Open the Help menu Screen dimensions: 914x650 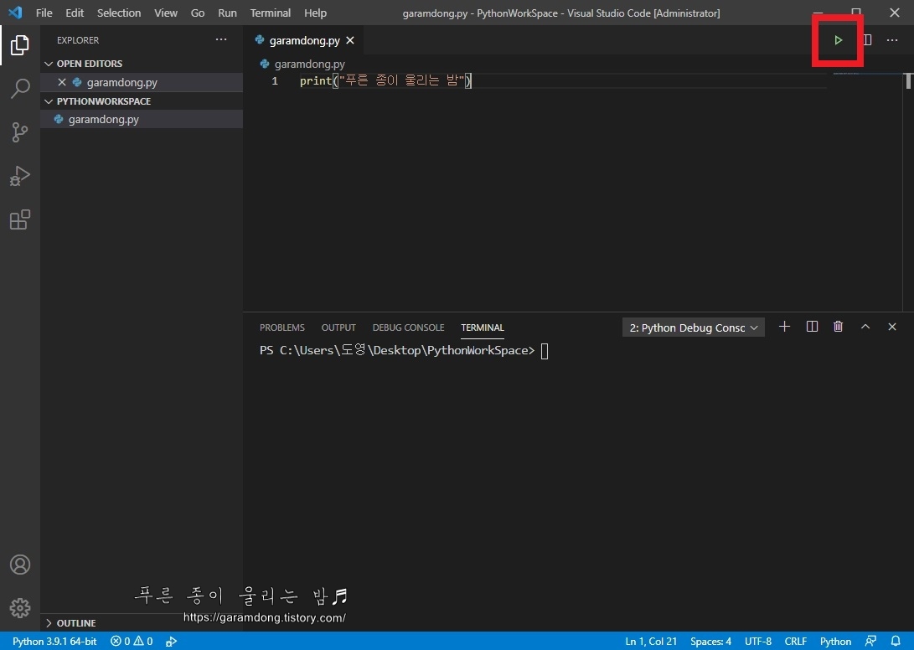[315, 13]
